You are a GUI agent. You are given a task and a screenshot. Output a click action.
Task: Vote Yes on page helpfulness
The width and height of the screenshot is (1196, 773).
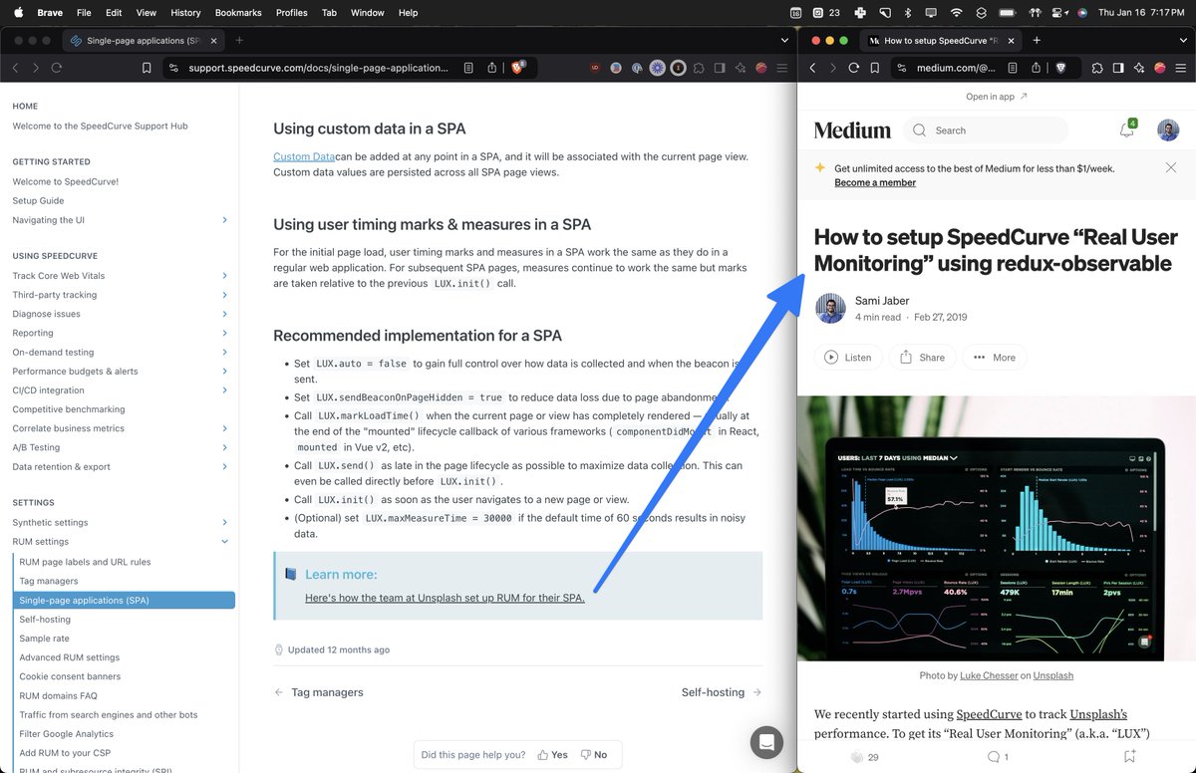click(x=552, y=755)
